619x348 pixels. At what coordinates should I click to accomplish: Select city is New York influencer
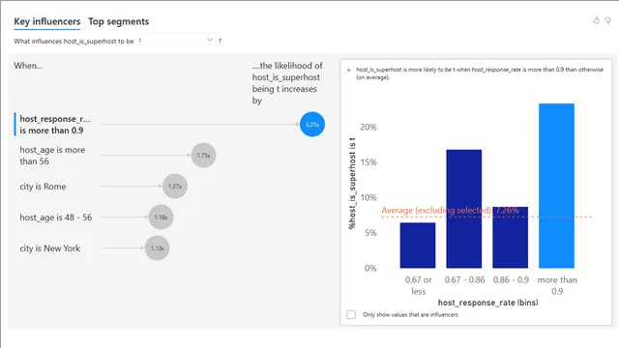pos(49,248)
